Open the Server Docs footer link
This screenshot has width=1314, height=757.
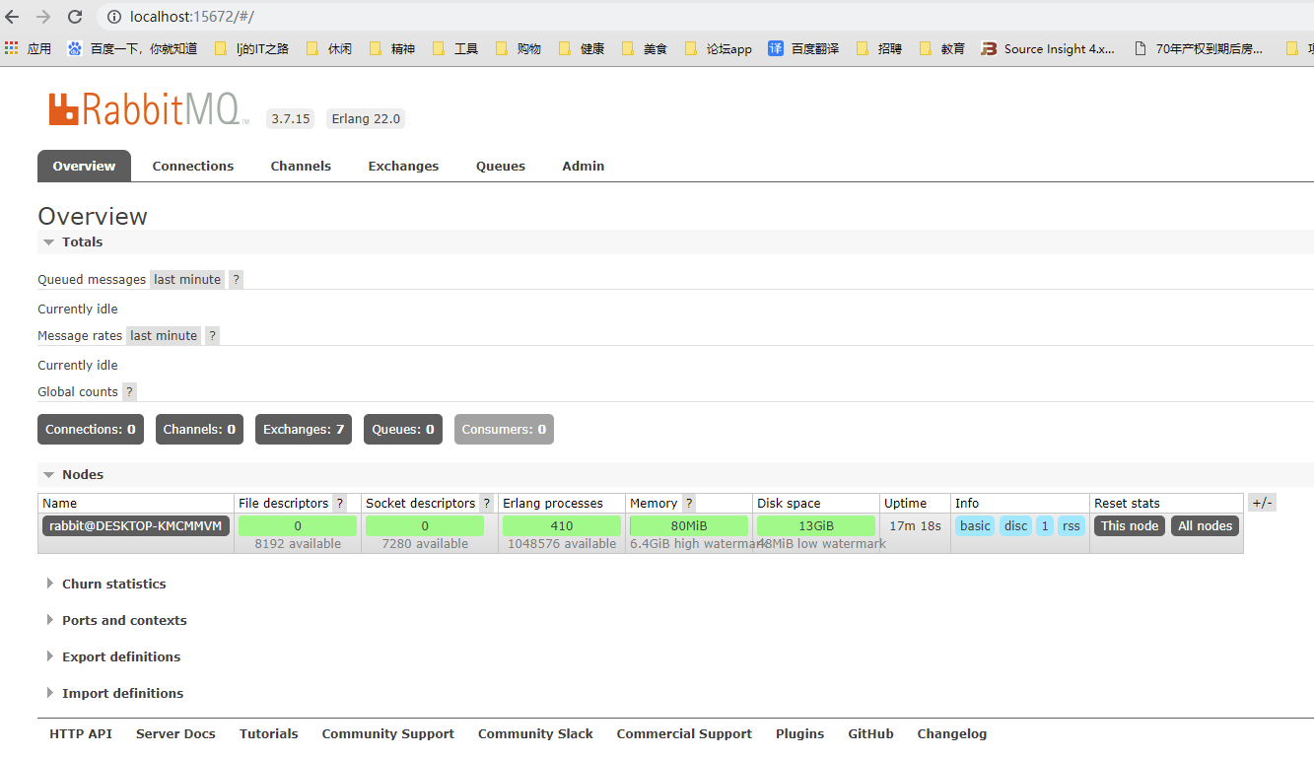(175, 734)
